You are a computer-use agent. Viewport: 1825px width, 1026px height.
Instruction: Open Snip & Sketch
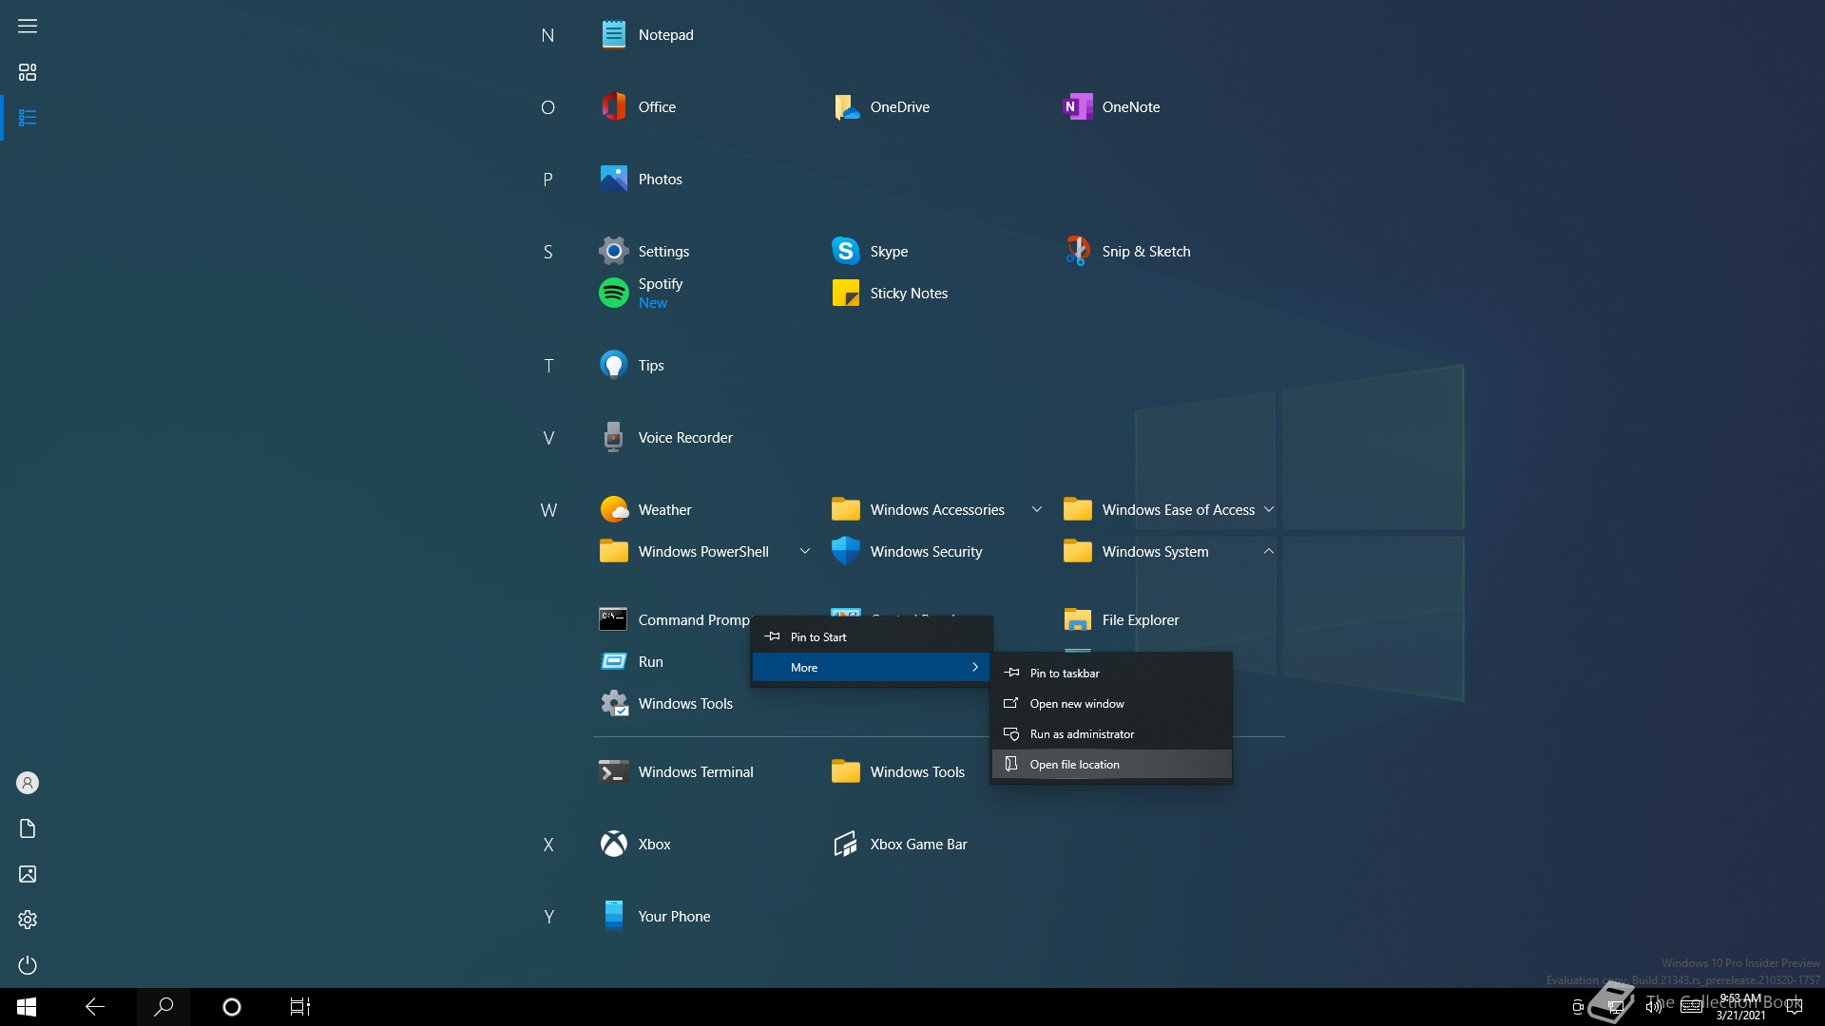click(1127, 252)
